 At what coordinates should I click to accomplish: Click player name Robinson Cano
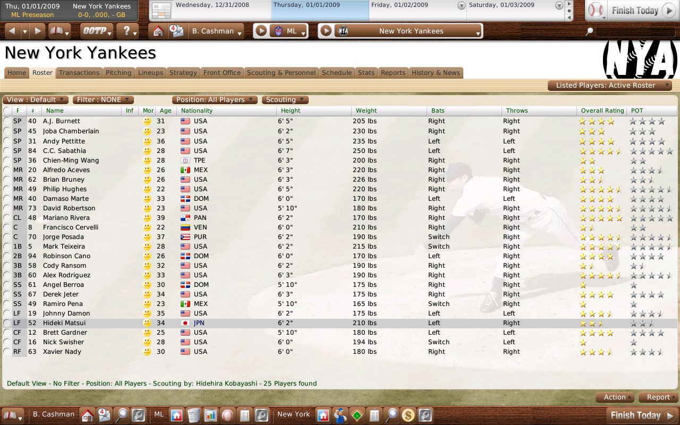pos(67,256)
